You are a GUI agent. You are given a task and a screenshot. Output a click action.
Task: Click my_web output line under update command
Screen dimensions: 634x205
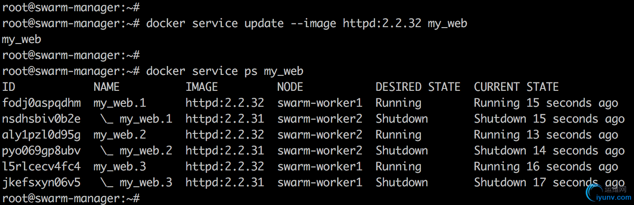pos(22,40)
